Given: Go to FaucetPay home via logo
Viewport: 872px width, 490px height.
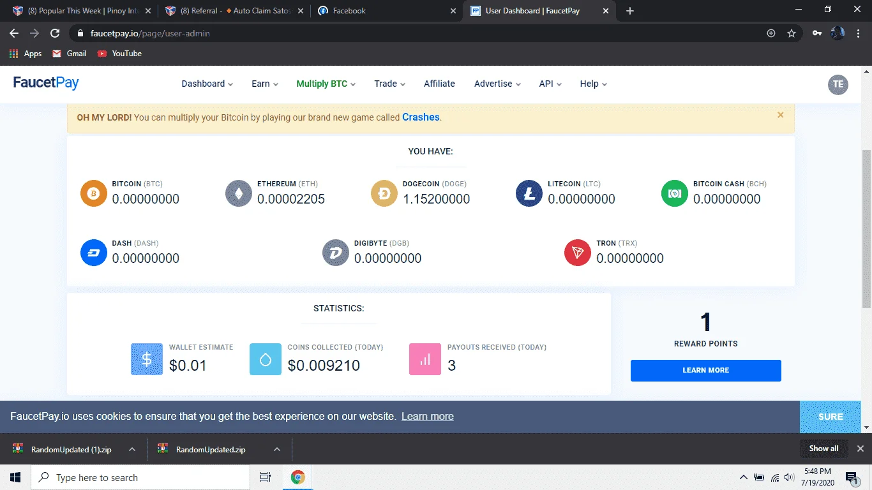Looking at the screenshot, I should tap(46, 84).
